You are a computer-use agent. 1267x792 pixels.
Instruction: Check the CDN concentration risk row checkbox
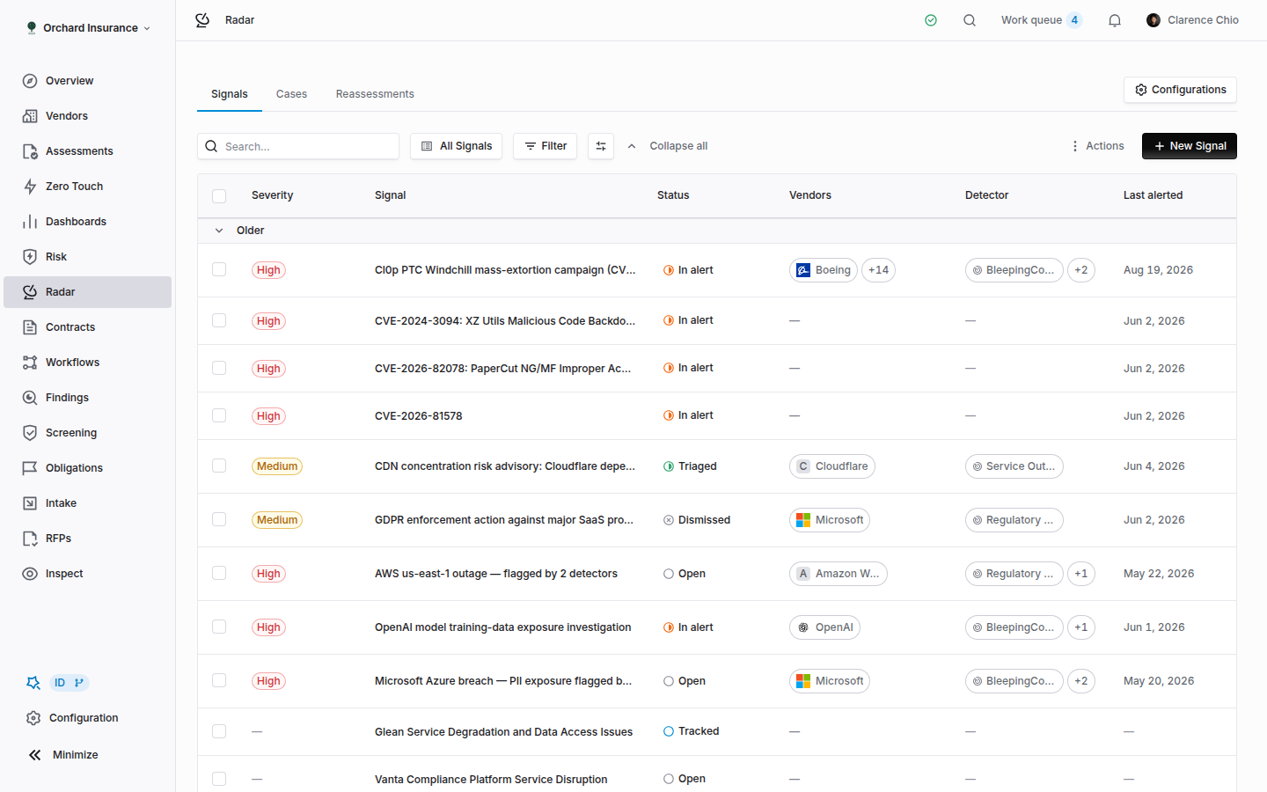pyautogui.click(x=219, y=466)
